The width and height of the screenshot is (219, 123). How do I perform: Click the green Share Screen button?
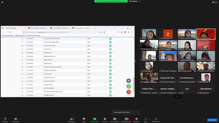point(94,120)
